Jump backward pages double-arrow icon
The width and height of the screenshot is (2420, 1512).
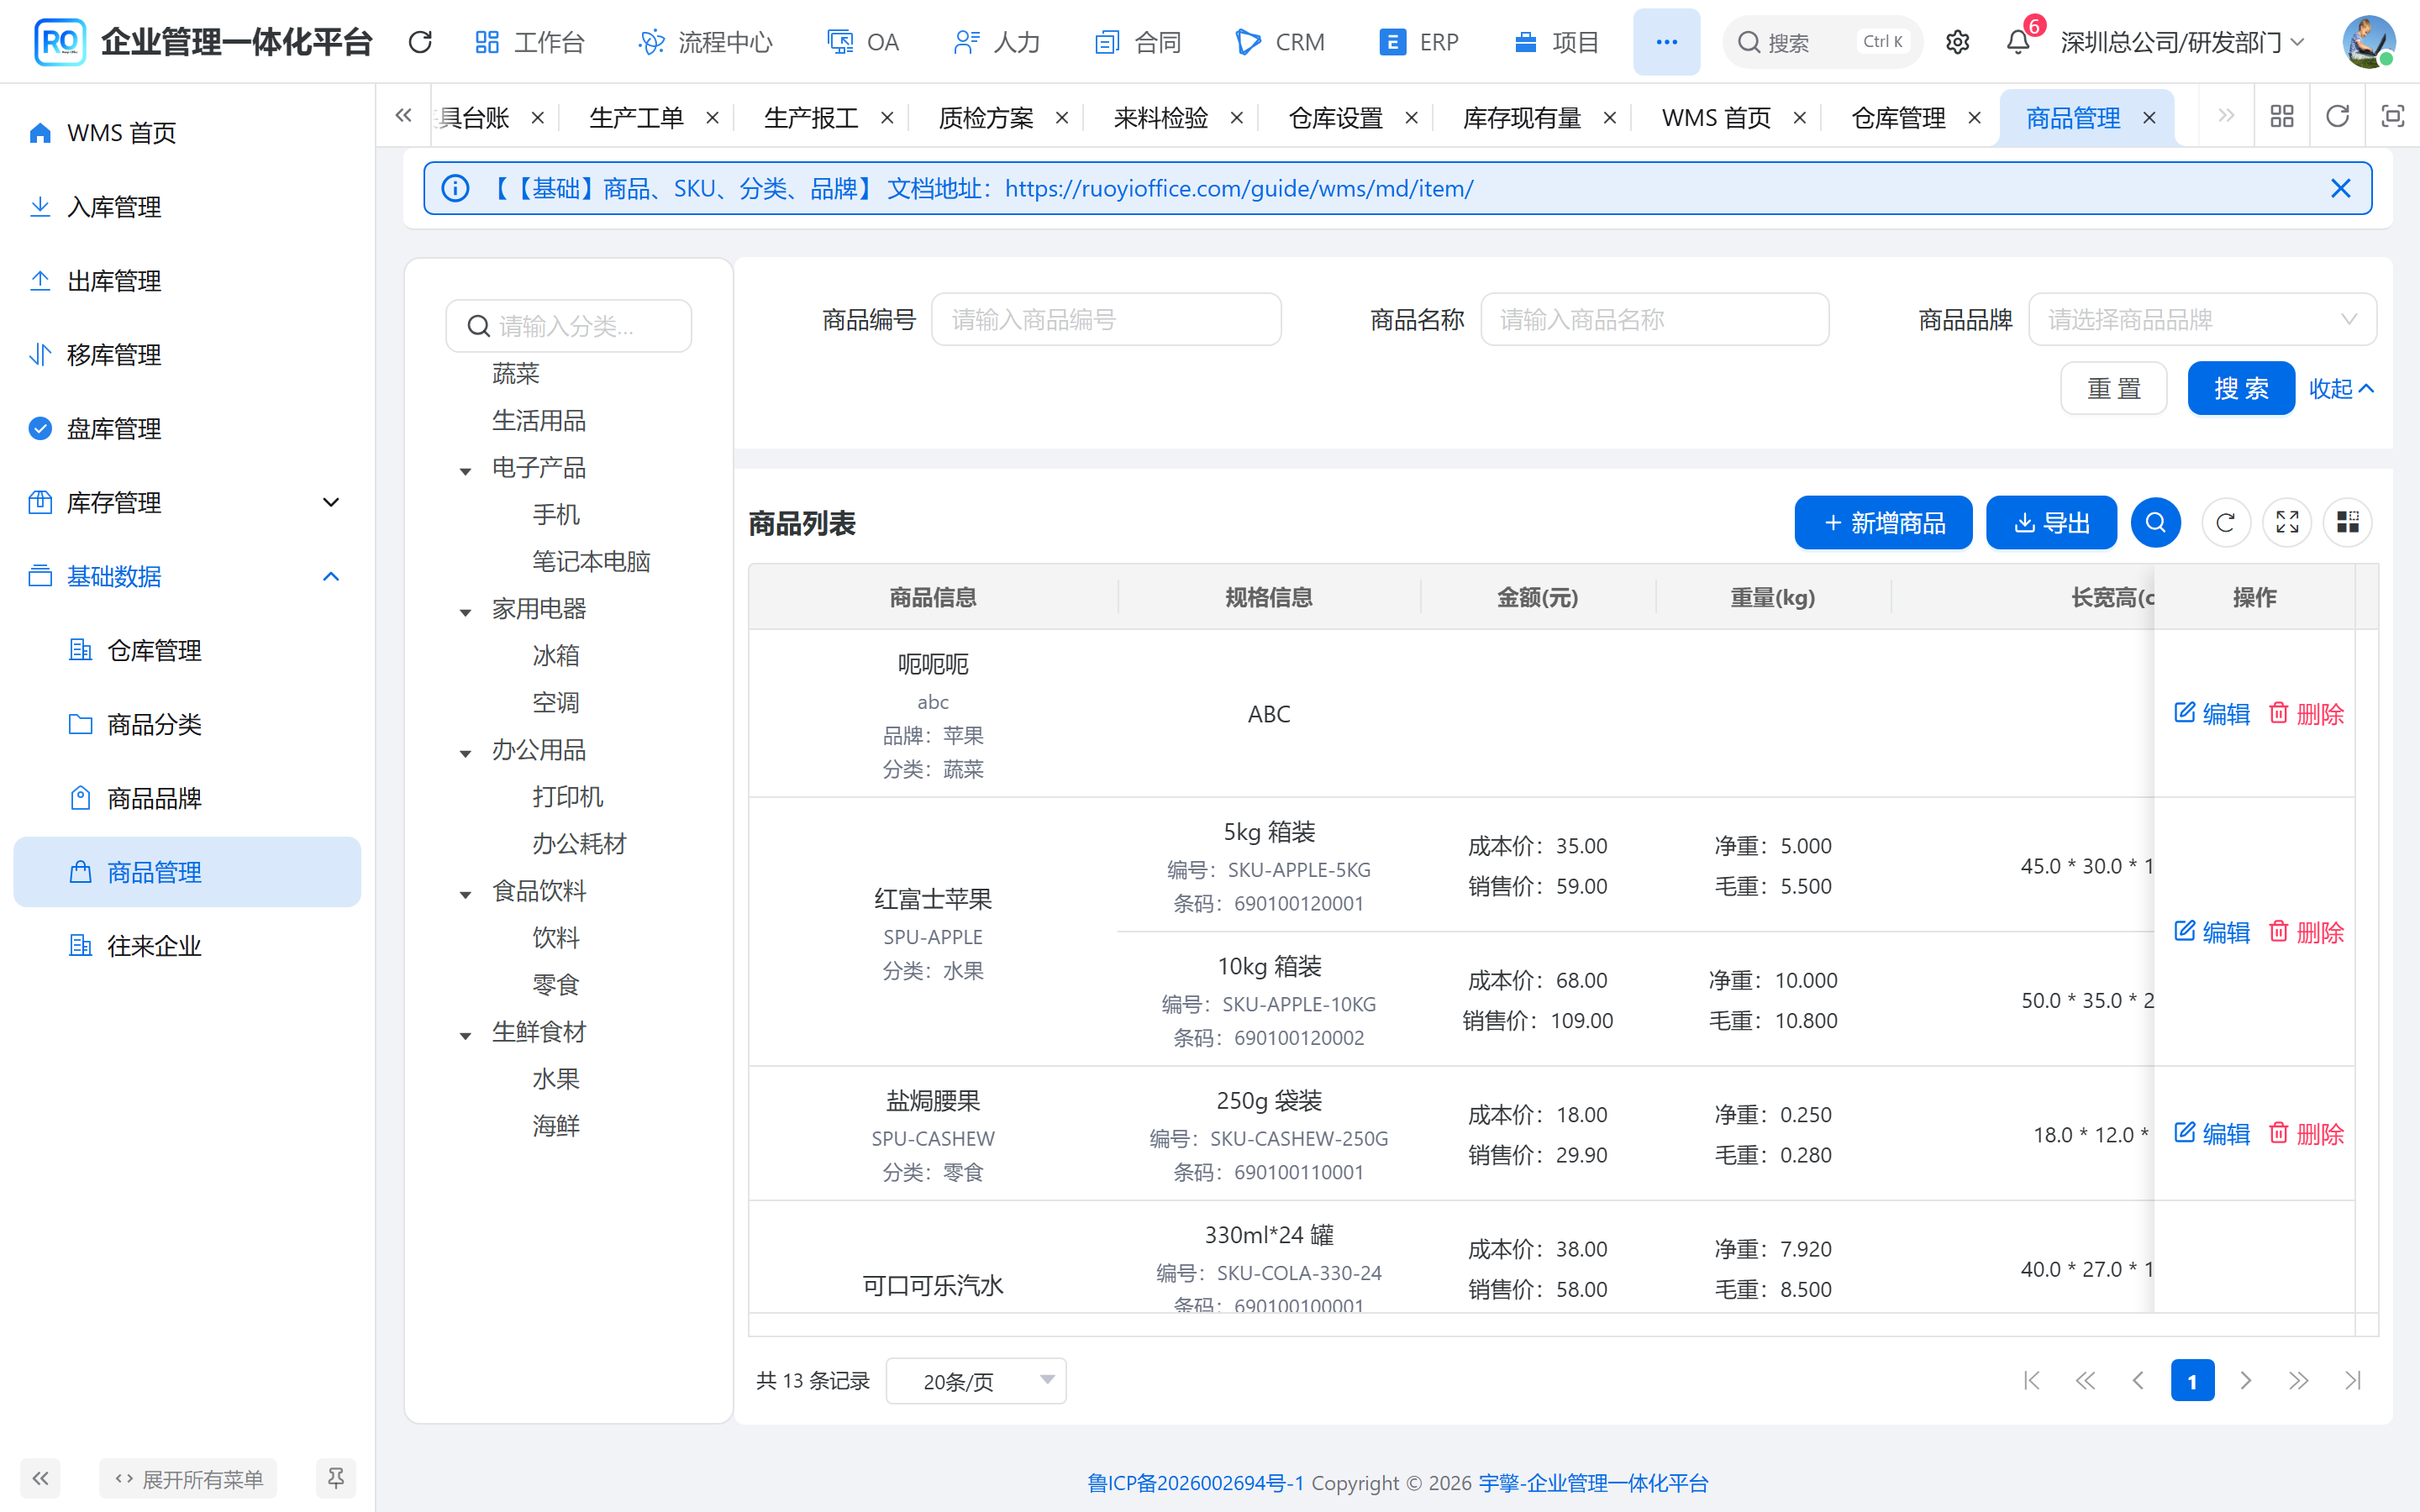pos(2085,1380)
